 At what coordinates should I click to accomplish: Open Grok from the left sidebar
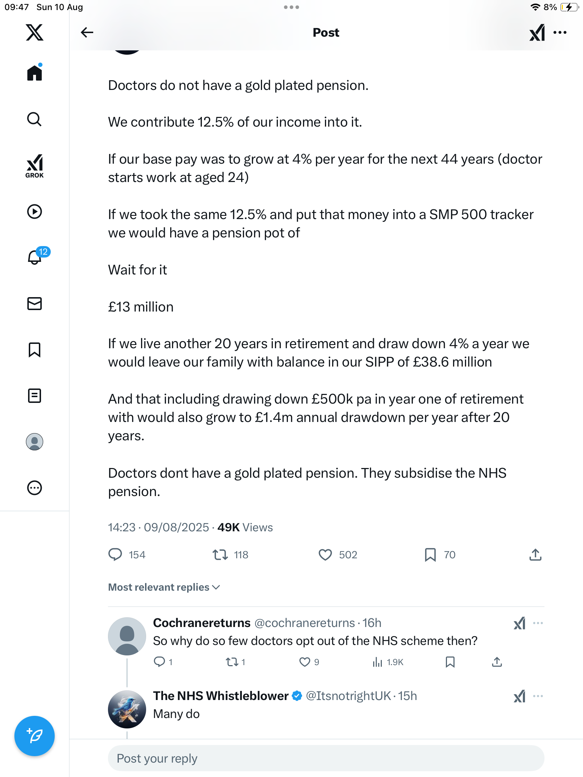tap(35, 166)
